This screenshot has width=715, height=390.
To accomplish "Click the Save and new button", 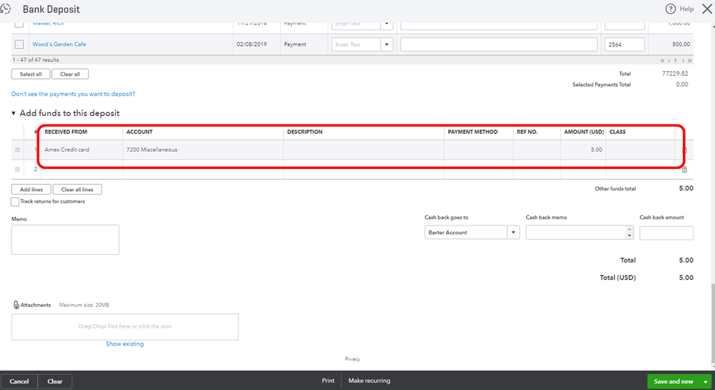I will (x=673, y=381).
